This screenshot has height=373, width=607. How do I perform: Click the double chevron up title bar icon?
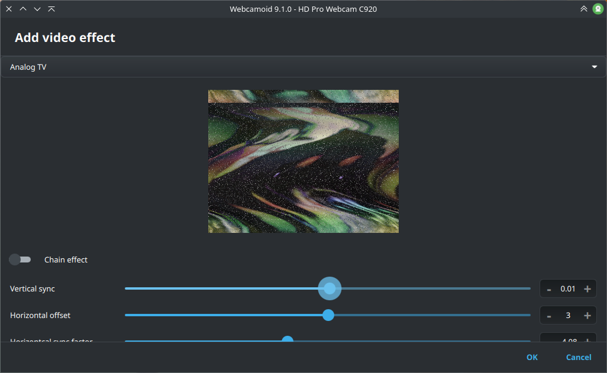tap(584, 9)
